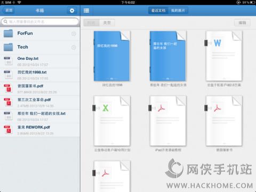Open the settings gear in sidebar header
The width and height of the screenshot is (256, 192).
coord(72,11)
